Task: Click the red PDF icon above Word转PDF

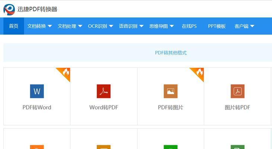Action: pos(104,91)
